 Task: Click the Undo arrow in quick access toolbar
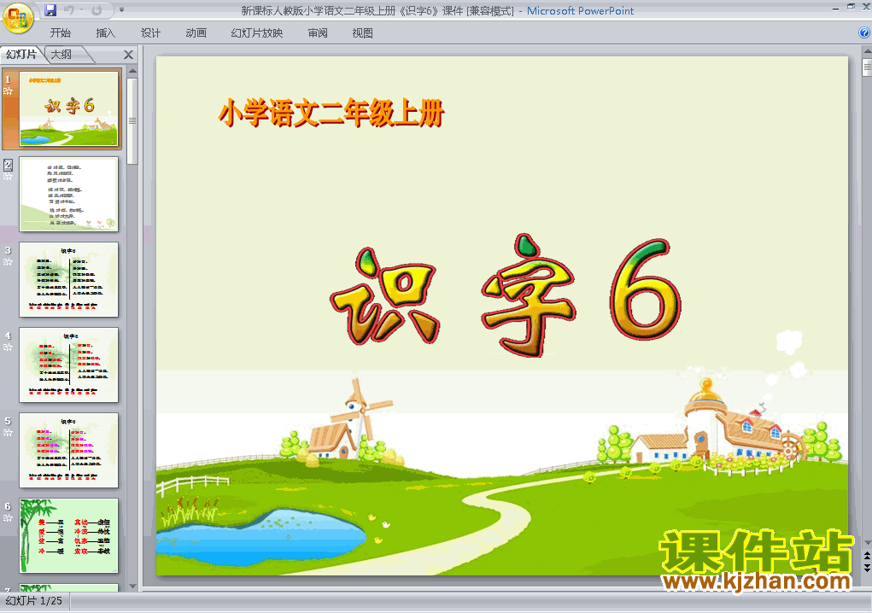[x=69, y=10]
